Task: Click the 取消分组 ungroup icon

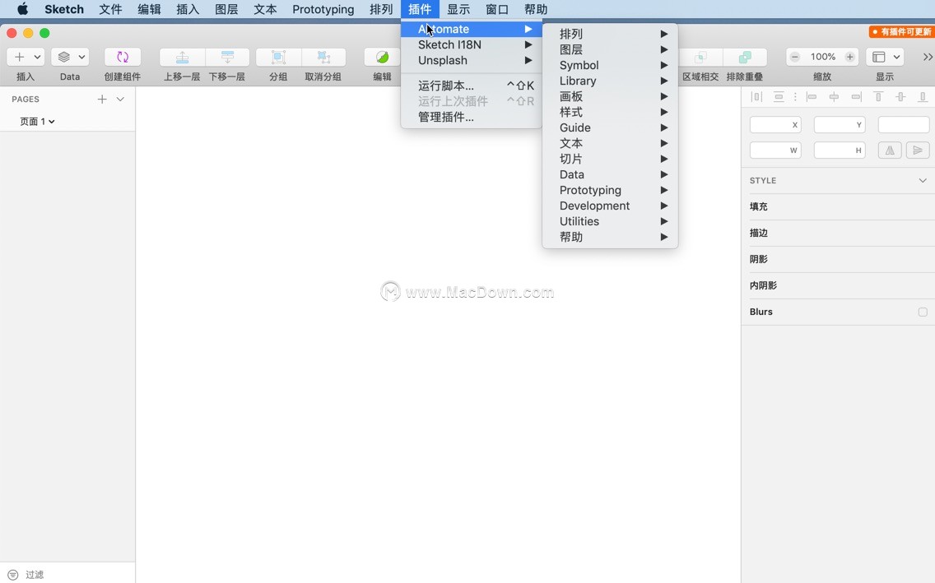Action: pyautogui.click(x=323, y=58)
